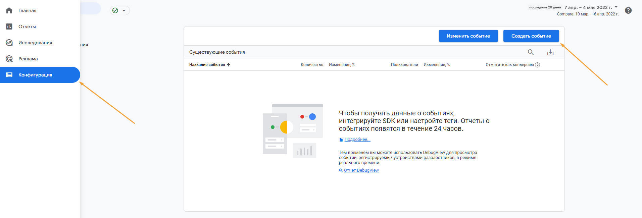The height and width of the screenshot is (218, 642).
Task: Show tooltip for Отметить как конверсию
Action: [x=537, y=65]
